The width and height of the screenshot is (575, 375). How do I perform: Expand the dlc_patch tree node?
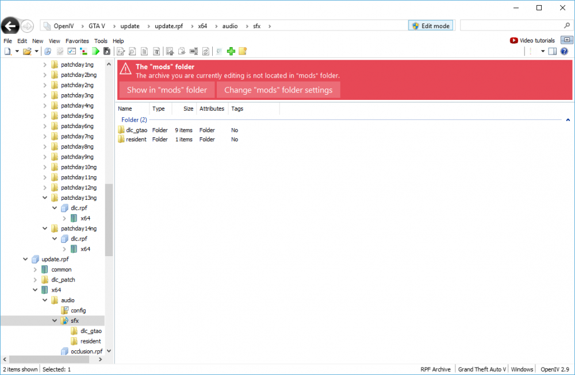35,280
